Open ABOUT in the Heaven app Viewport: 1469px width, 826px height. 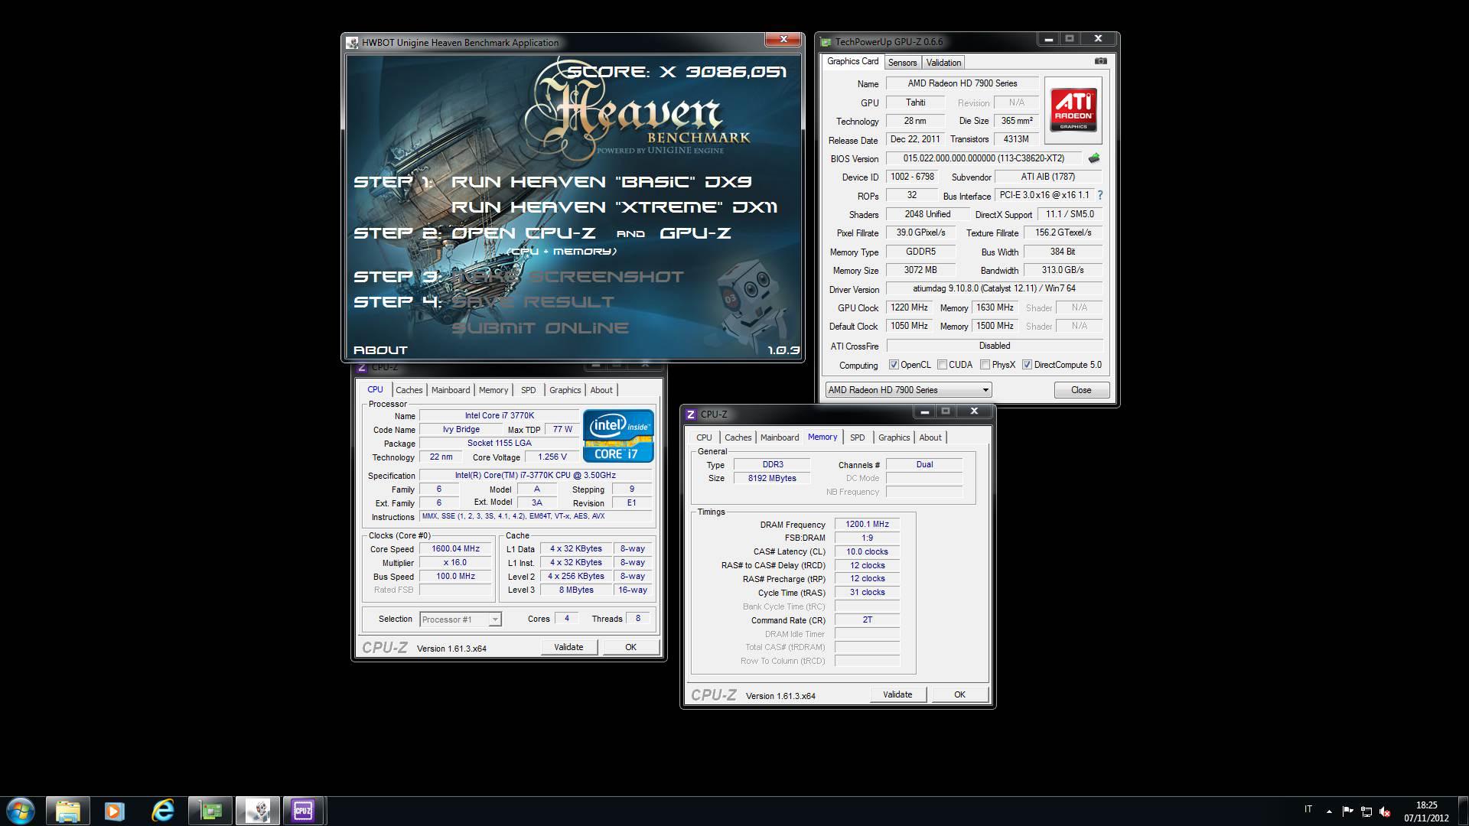(380, 350)
